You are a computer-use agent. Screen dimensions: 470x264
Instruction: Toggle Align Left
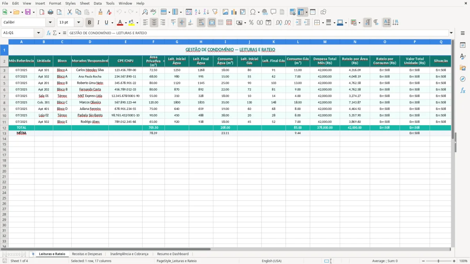click(146, 23)
